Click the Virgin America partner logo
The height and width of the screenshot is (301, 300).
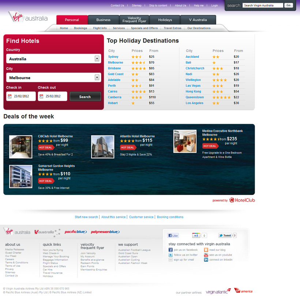[243, 291]
